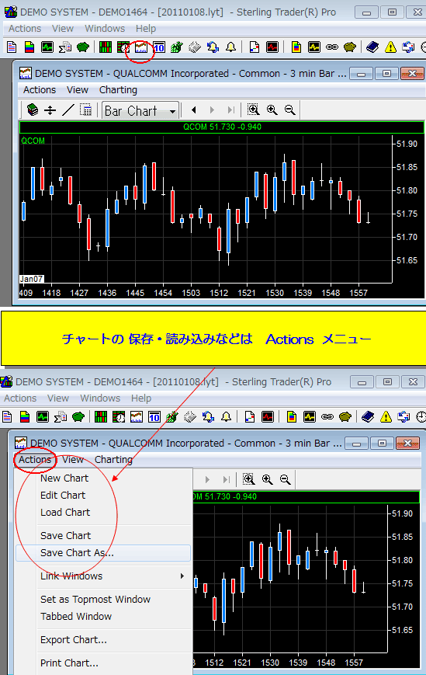The image size is (426, 675).
Task: Click the blue-yellow-red color bars icon in the upper toolbar
Action: point(29,47)
